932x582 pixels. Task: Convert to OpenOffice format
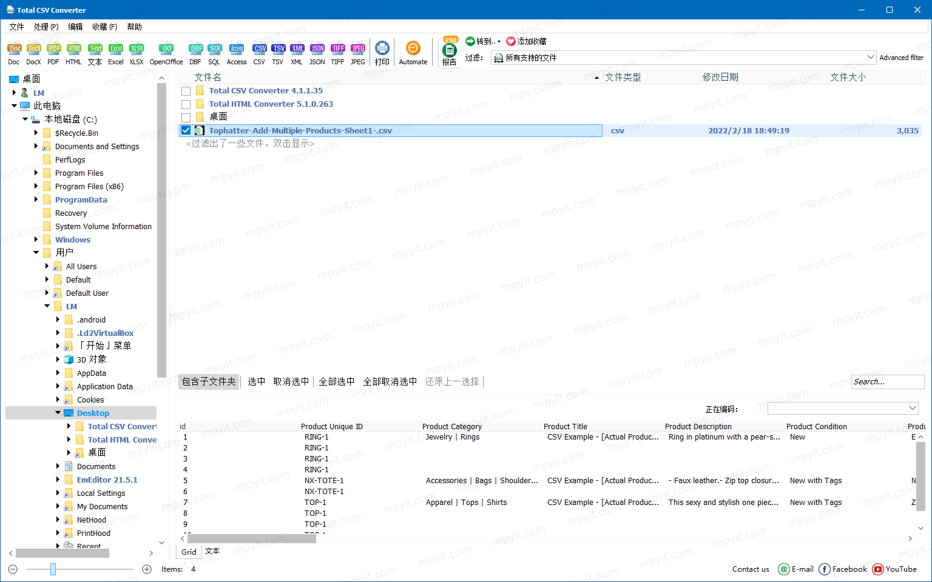pos(166,53)
